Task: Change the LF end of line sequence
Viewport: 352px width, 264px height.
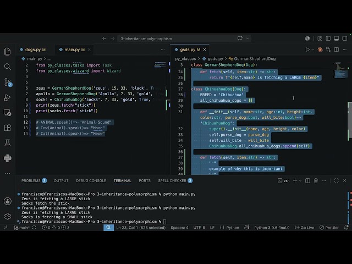Action: tap(212, 228)
